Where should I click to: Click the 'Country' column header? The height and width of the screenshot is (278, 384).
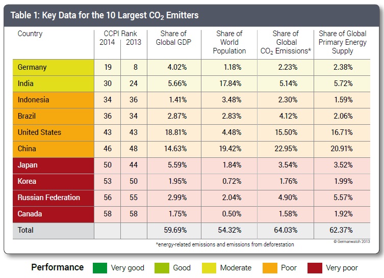[x=30, y=34]
